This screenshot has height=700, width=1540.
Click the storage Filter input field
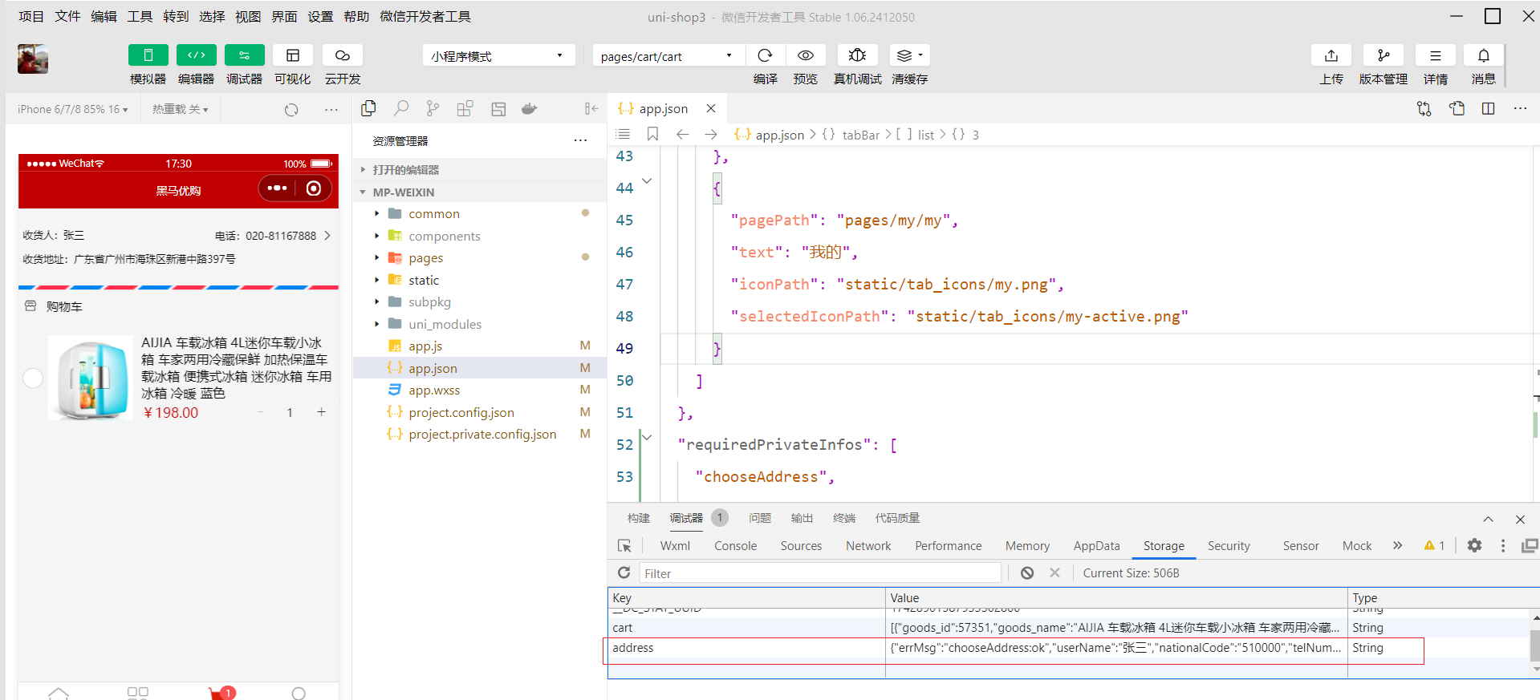tap(820, 573)
